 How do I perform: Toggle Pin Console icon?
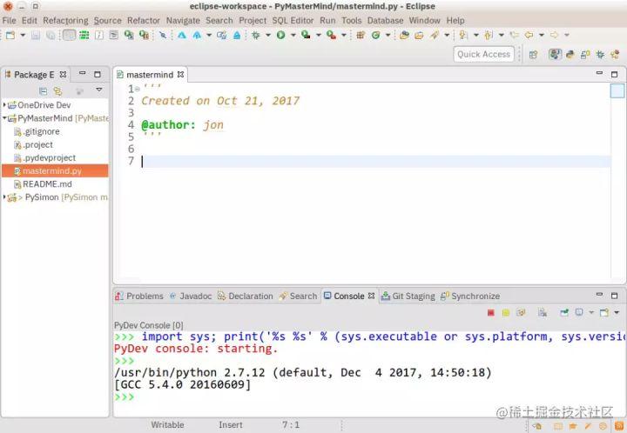(564, 312)
